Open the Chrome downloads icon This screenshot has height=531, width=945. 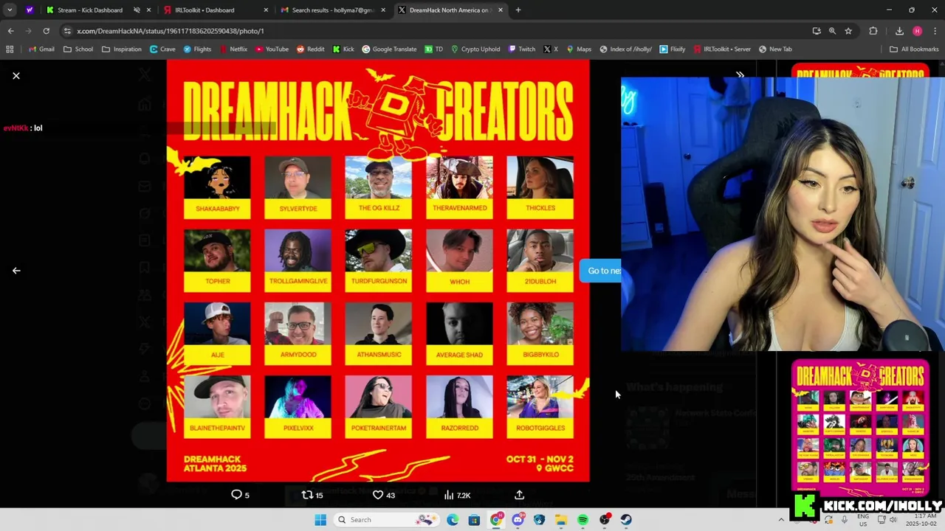point(899,31)
